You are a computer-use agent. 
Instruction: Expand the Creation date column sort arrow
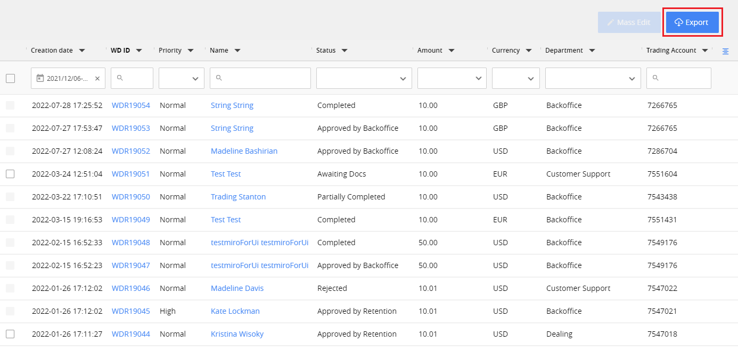coord(82,50)
